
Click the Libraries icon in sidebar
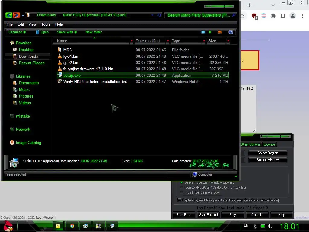(12, 76)
